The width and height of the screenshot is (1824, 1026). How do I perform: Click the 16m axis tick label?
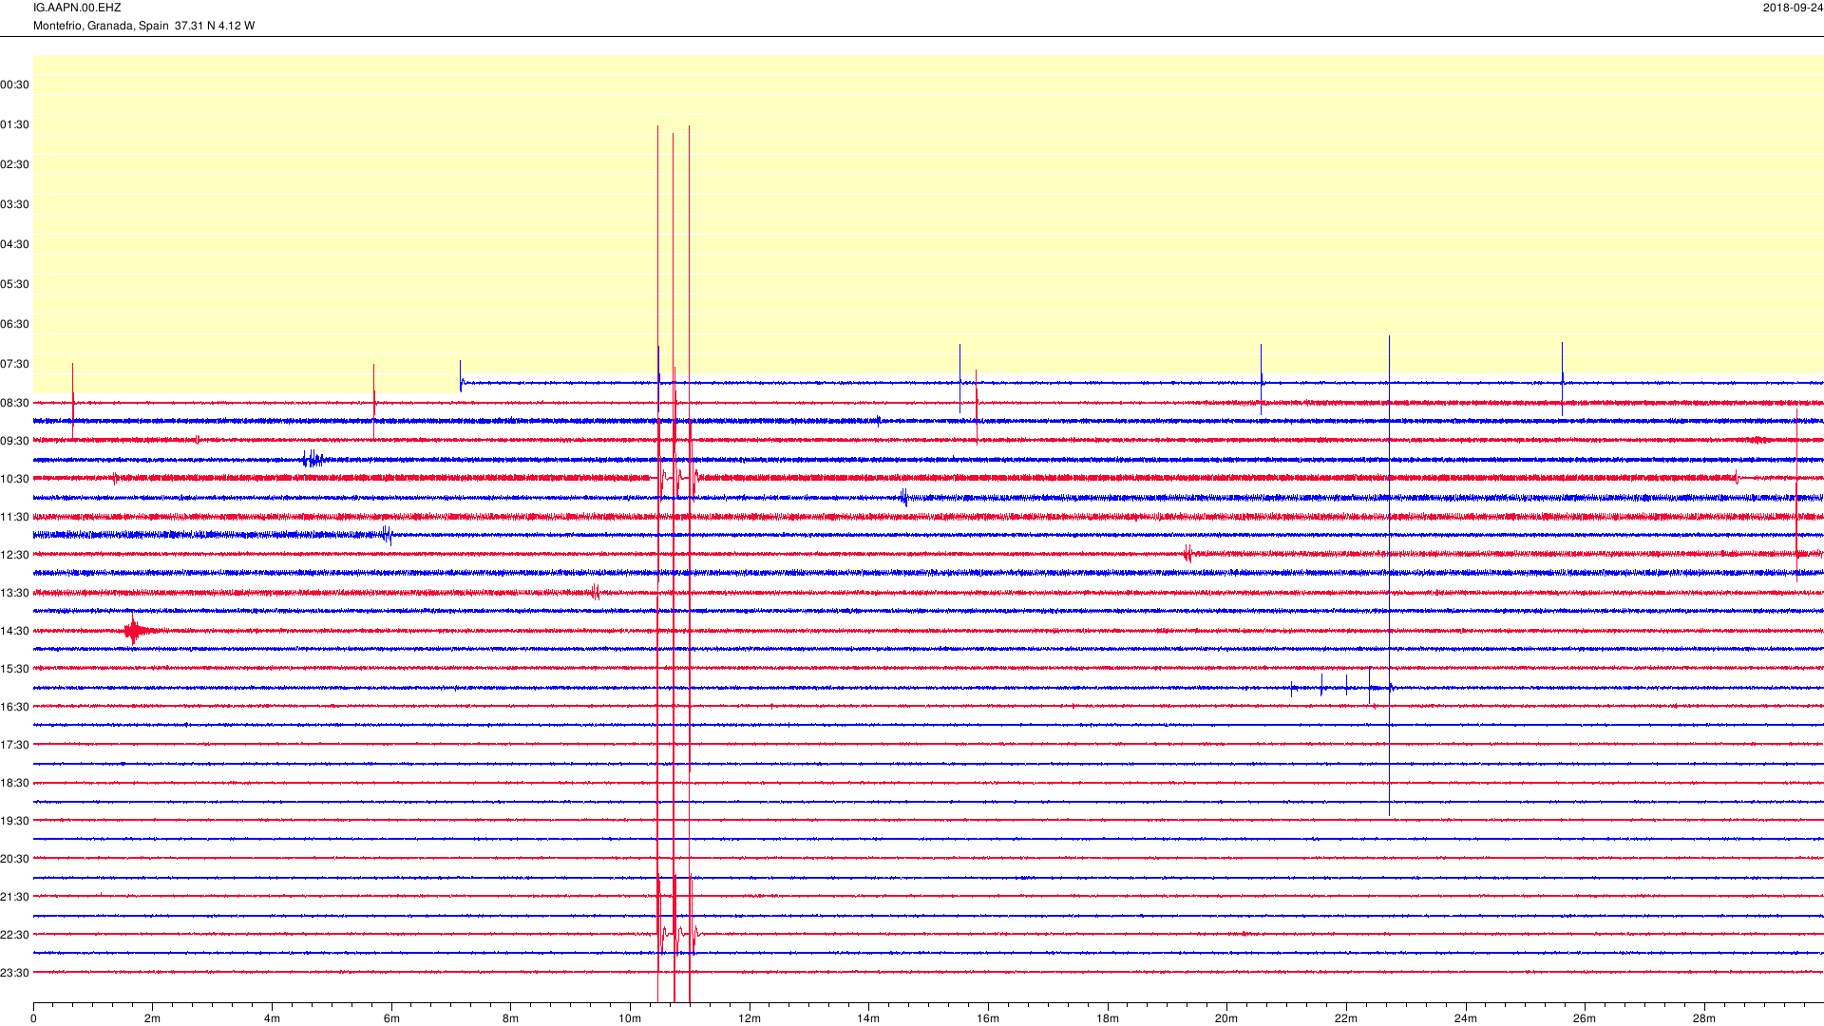[988, 1018]
